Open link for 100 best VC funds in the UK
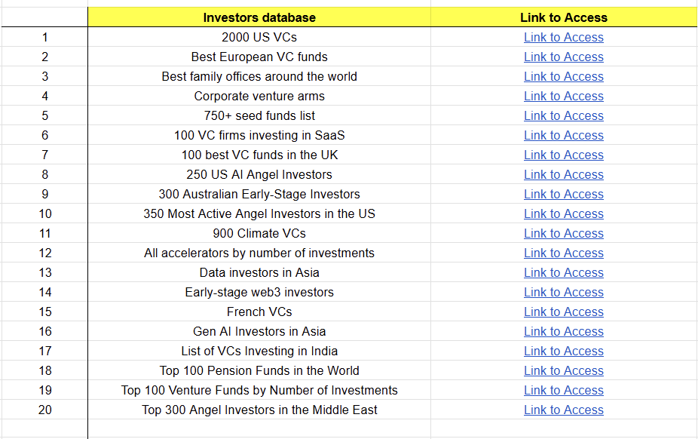Viewport: 698px width, 439px height. (x=563, y=155)
